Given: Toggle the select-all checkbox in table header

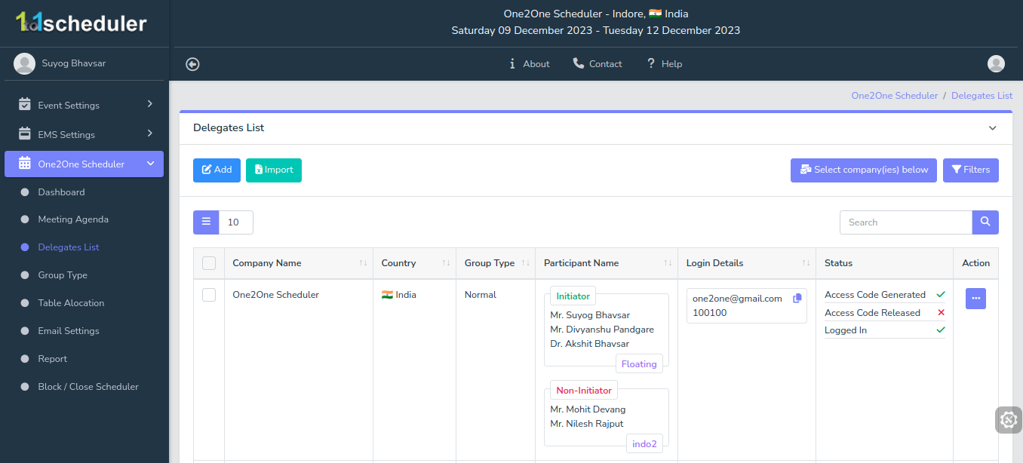Looking at the screenshot, I should pyautogui.click(x=209, y=263).
